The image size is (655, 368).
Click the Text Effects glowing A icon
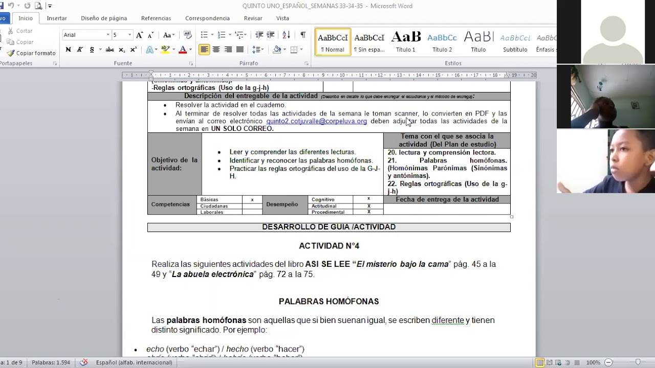[x=149, y=50]
